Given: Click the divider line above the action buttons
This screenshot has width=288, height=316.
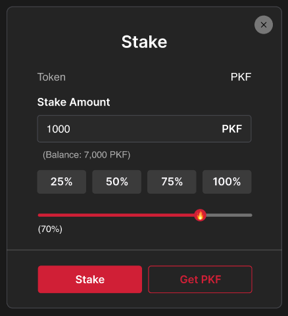Looking at the screenshot, I should pos(144,250).
